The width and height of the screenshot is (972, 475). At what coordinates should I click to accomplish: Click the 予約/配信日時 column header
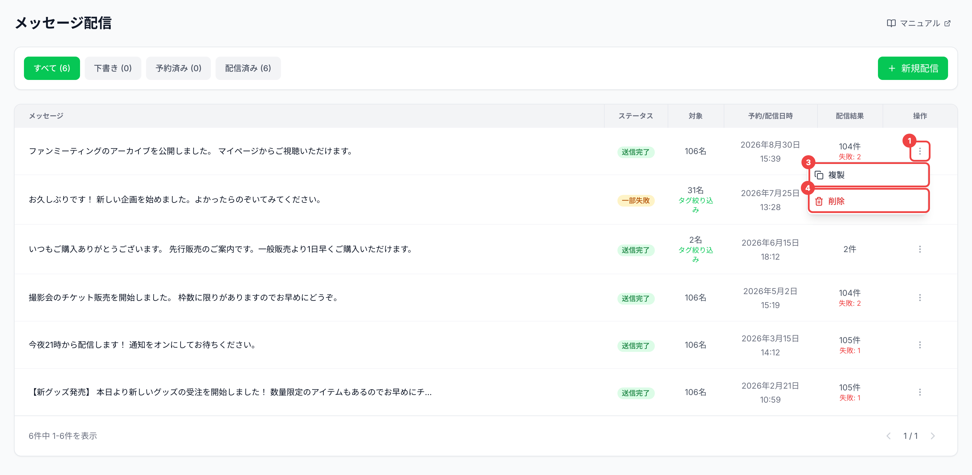(x=770, y=116)
